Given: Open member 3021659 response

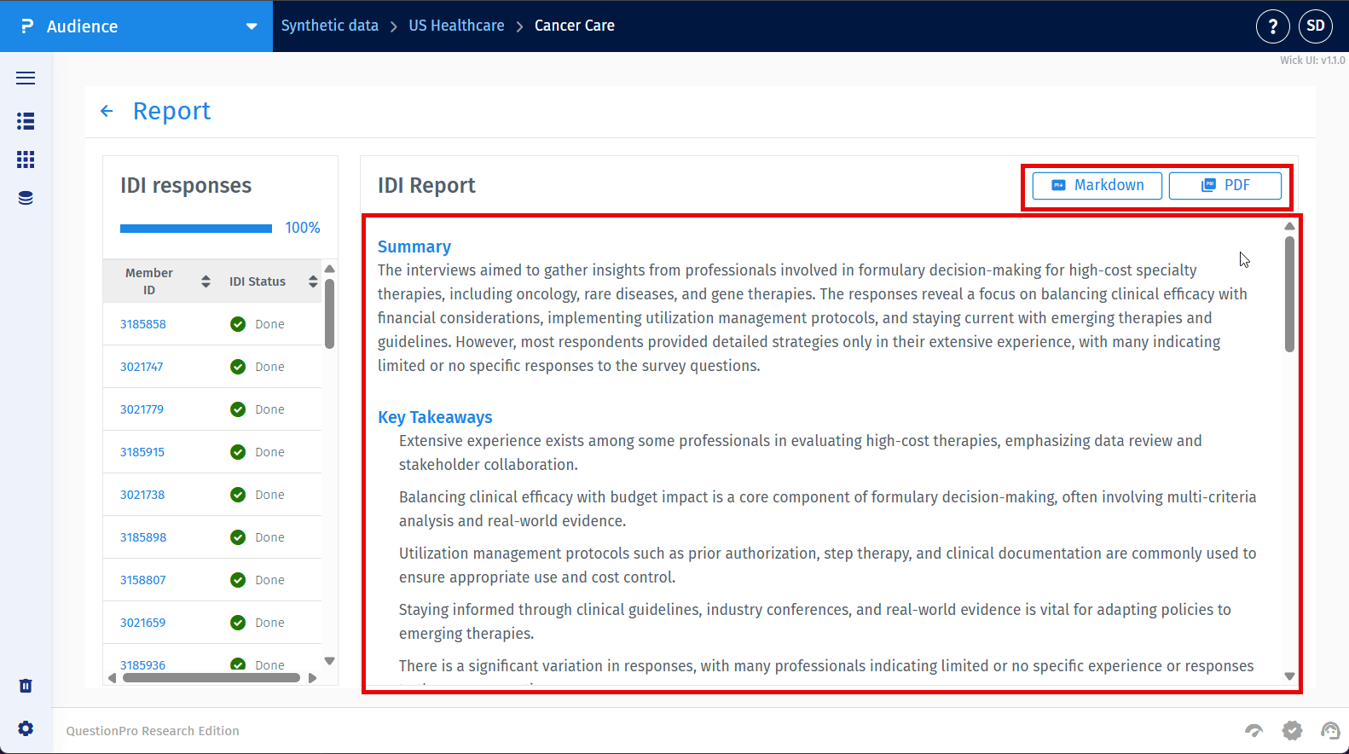Looking at the screenshot, I should pyautogui.click(x=143, y=623).
